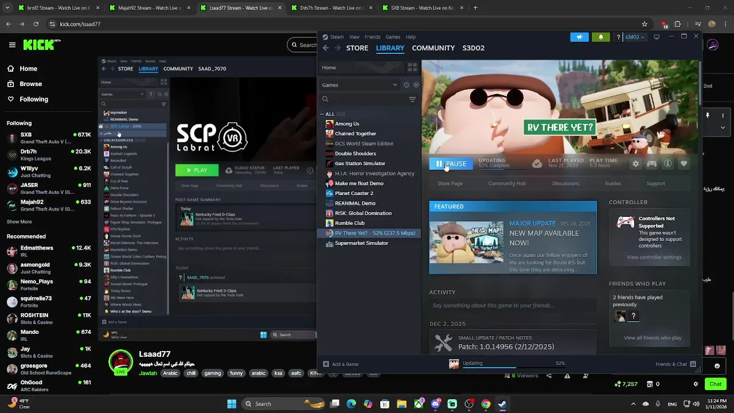Open Help menu in Steam

coord(411,37)
